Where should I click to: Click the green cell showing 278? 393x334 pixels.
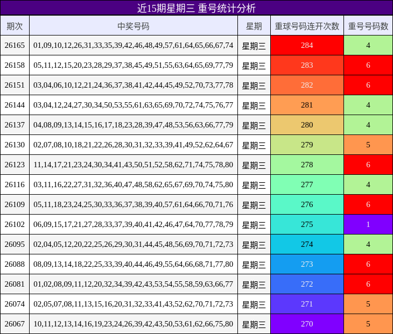pyautogui.click(x=307, y=165)
